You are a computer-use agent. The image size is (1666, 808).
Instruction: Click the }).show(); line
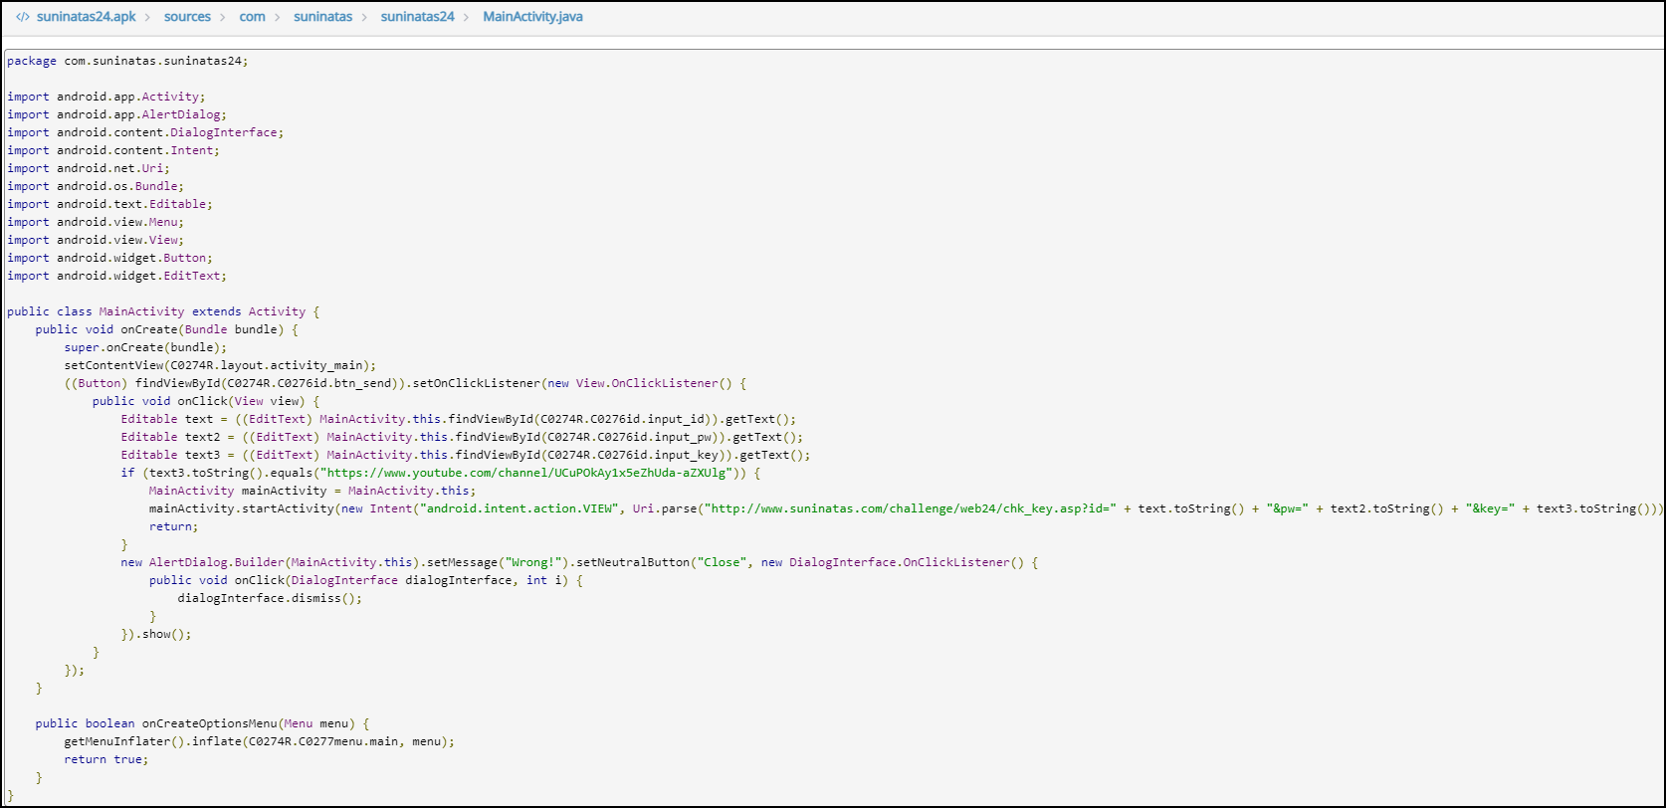(156, 634)
